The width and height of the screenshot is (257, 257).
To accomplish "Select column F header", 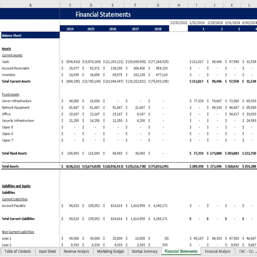I will click(x=135, y=5).
